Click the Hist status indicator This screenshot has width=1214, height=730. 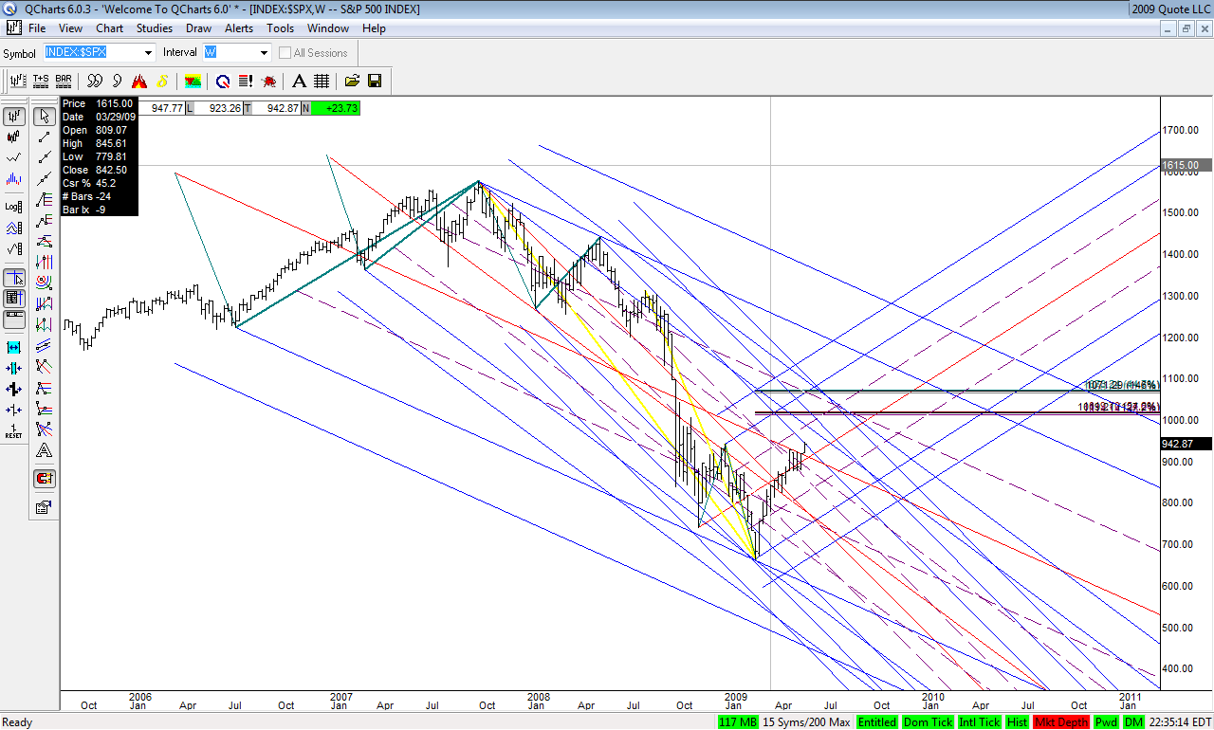pyautogui.click(x=1017, y=722)
